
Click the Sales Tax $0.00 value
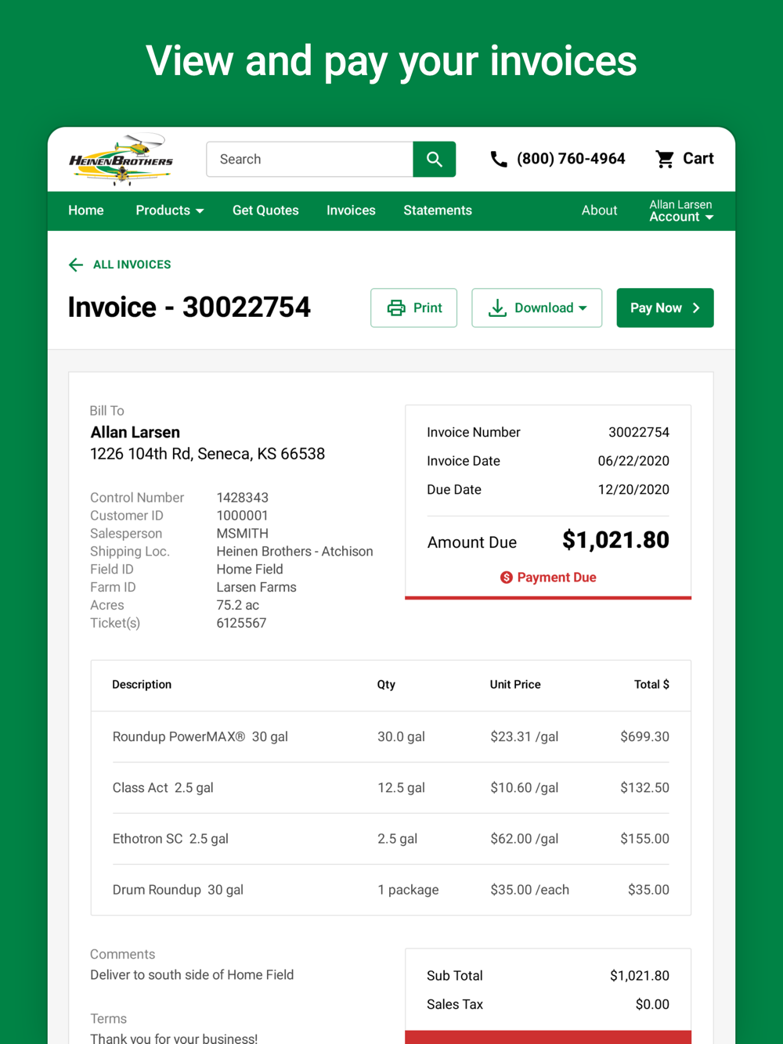point(652,1005)
